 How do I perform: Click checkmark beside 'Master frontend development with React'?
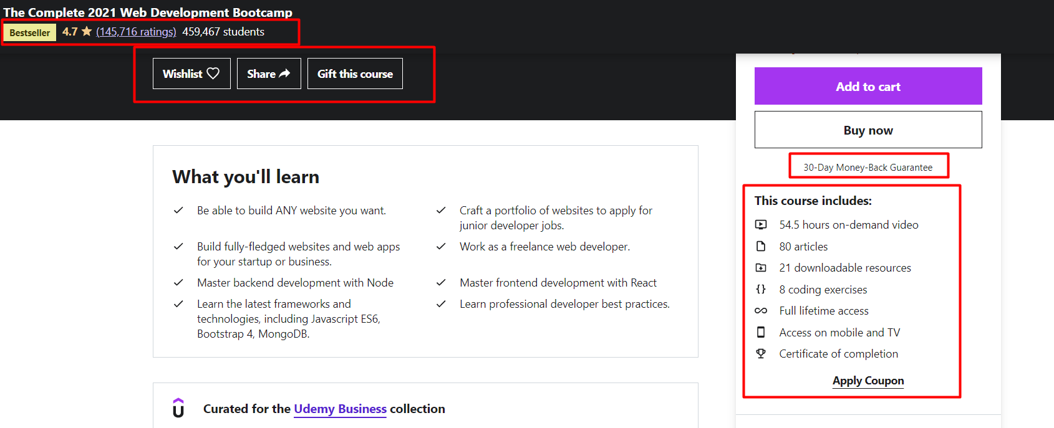point(441,283)
